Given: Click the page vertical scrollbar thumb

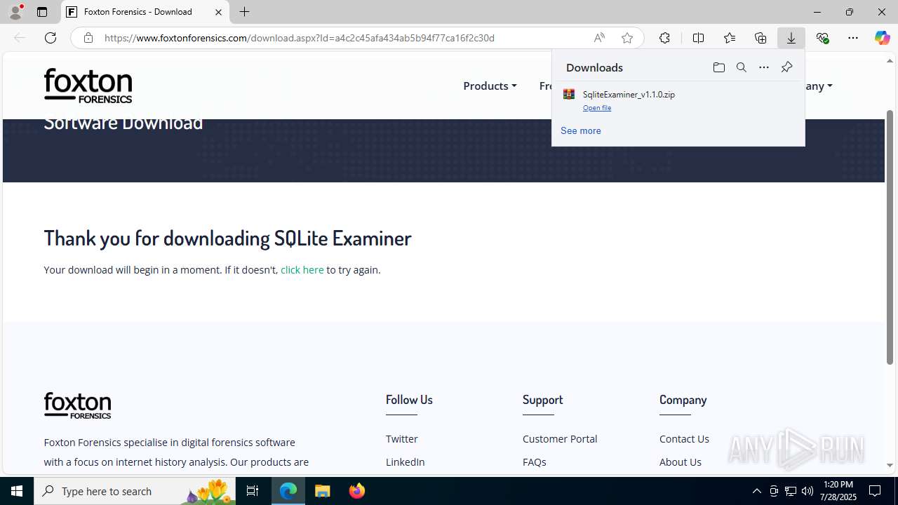Looking at the screenshot, I should (890, 237).
